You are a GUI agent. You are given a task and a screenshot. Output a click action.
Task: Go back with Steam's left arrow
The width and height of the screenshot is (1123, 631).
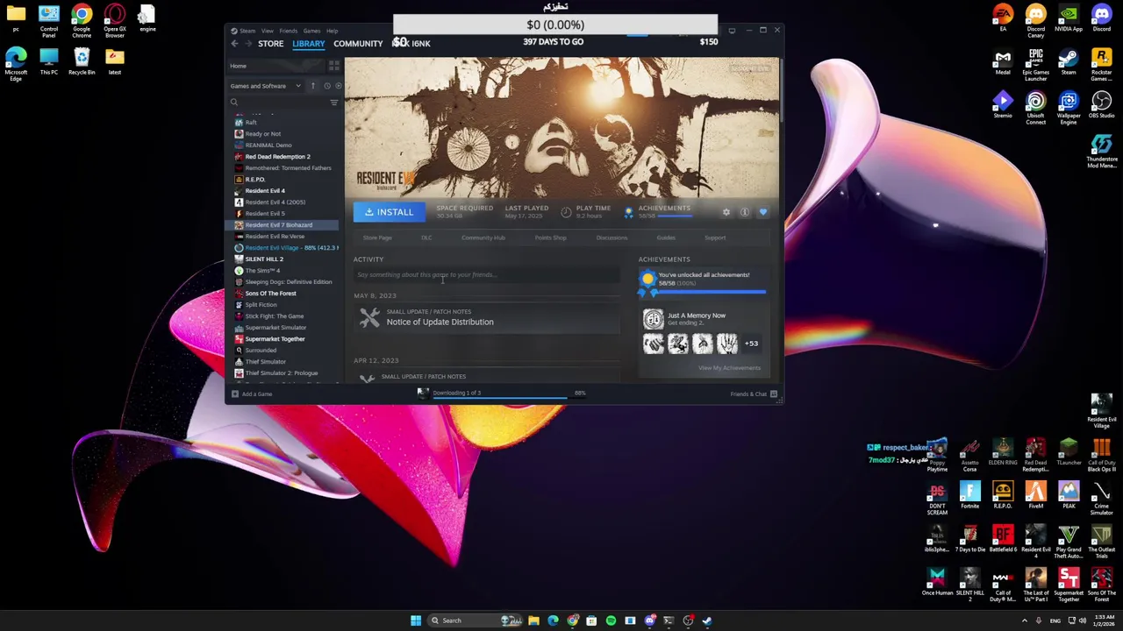tap(234, 44)
